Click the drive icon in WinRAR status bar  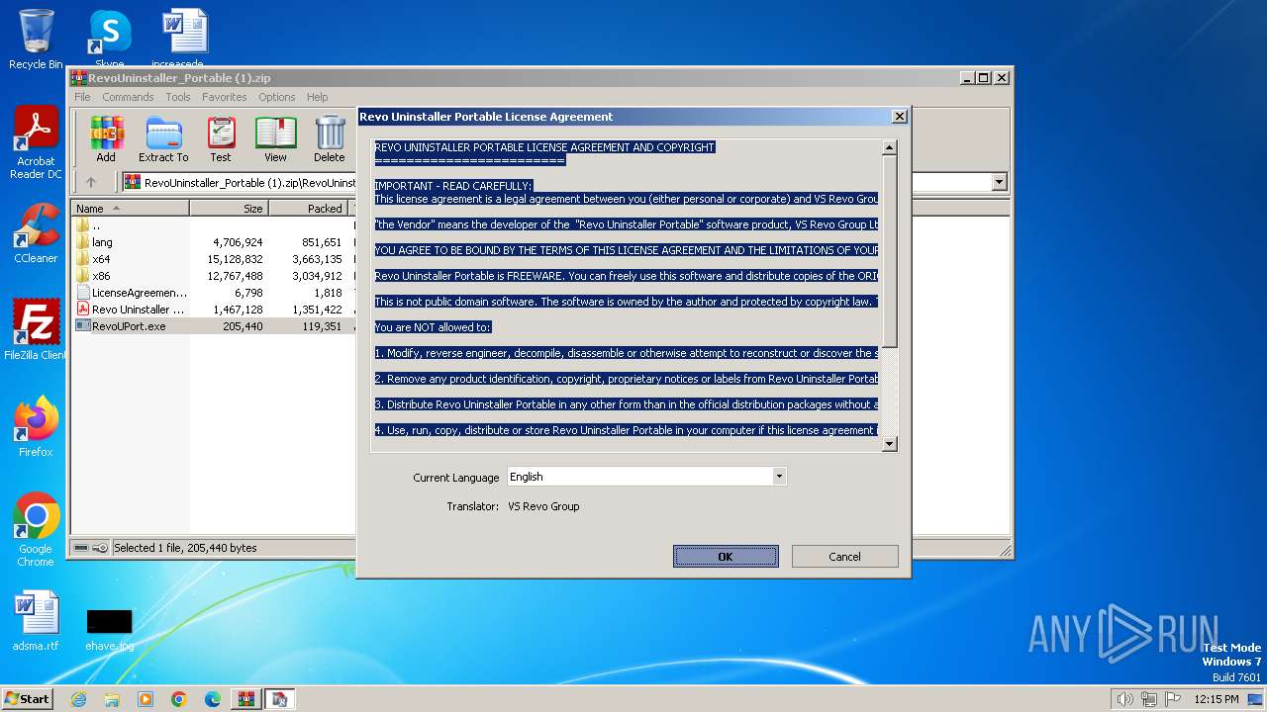coord(82,548)
